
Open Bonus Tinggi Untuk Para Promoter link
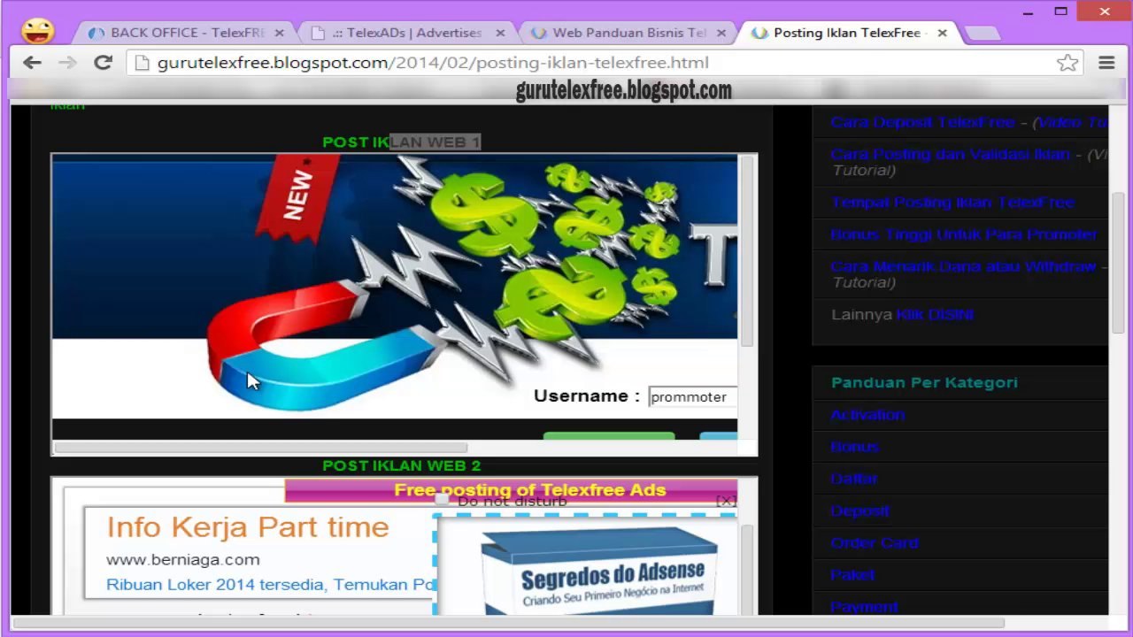point(963,234)
